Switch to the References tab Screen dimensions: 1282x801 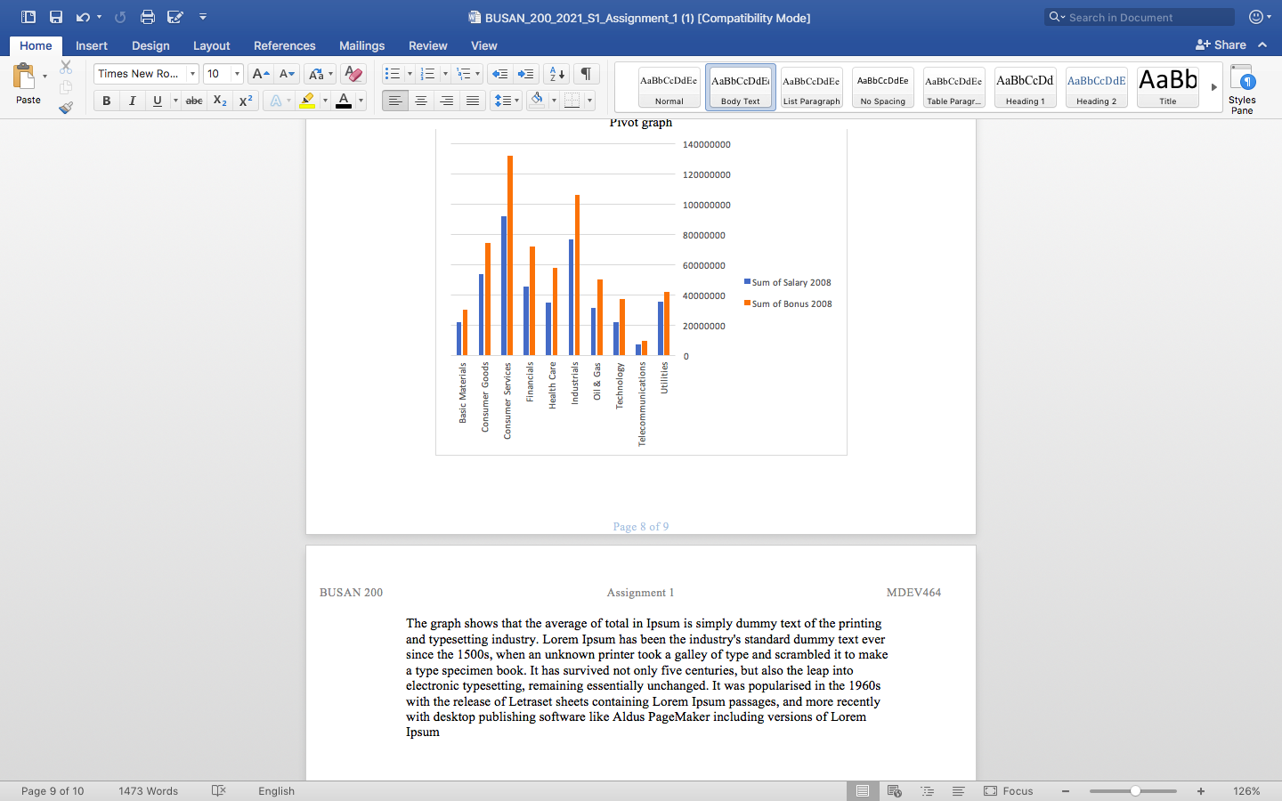[x=284, y=45]
